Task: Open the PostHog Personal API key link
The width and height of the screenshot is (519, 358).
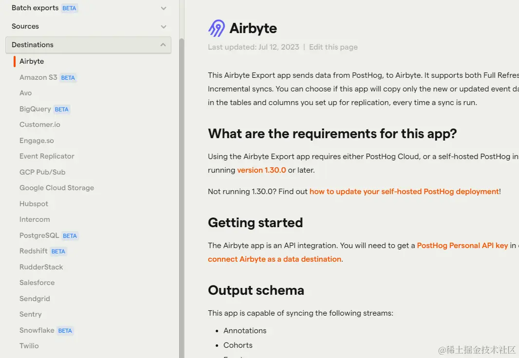Action: pyautogui.click(x=462, y=246)
